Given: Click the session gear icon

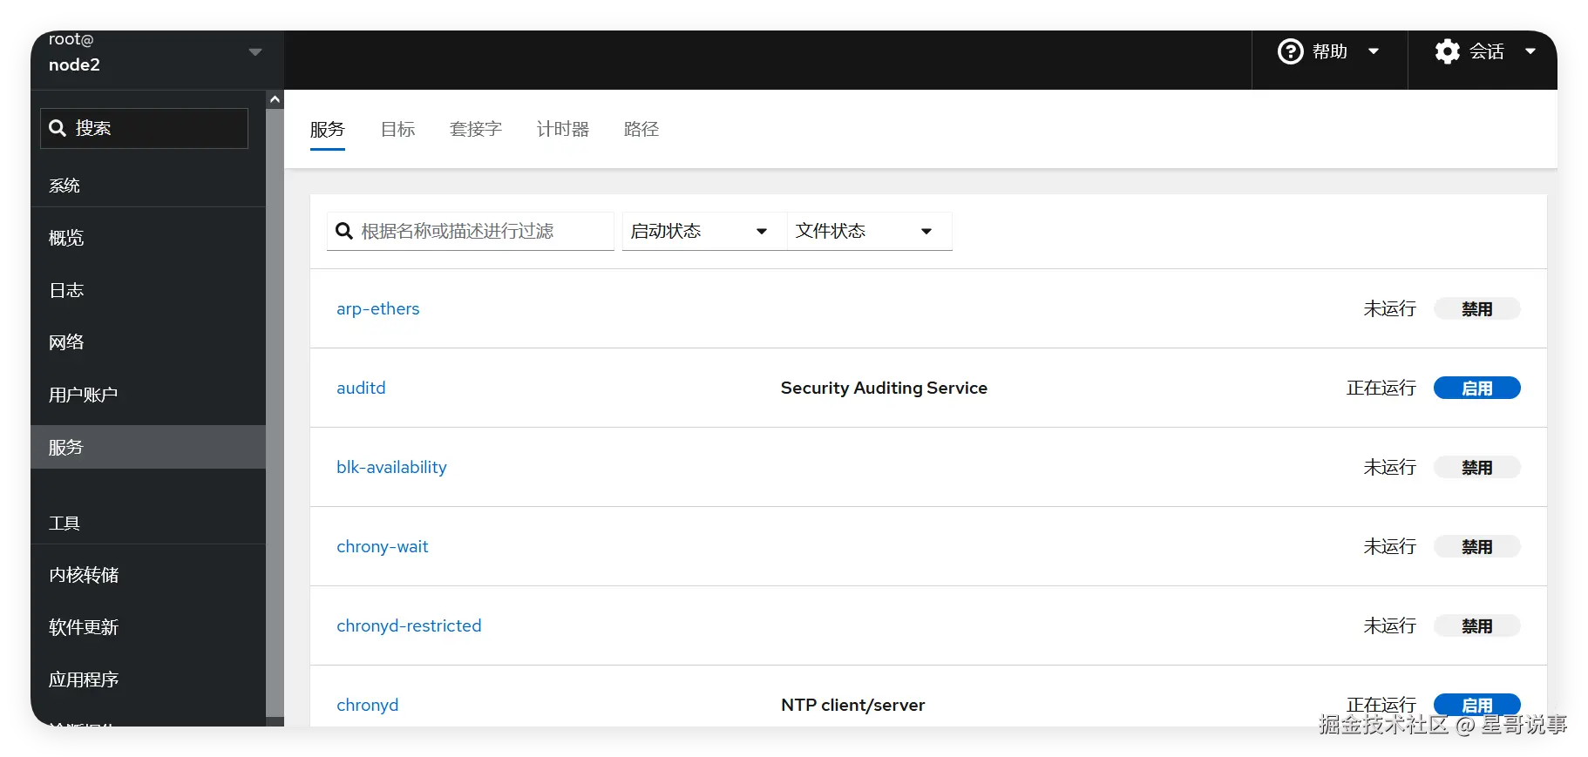Looking at the screenshot, I should (x=1447, y=51).
